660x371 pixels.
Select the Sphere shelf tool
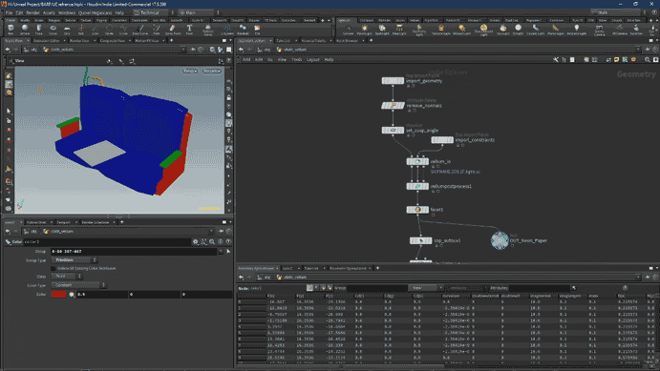coord(25,29)
